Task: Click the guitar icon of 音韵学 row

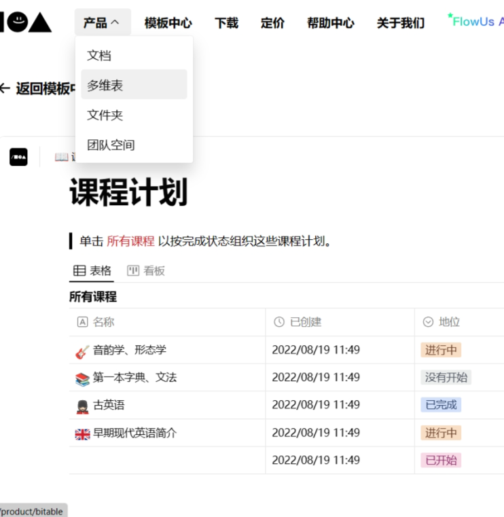Action: [82, 352]
